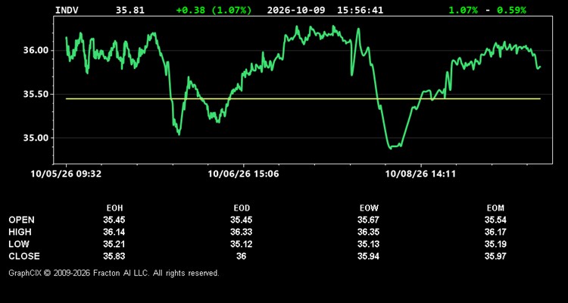Click the EOH close value 35.83
This screenshot has width=568, height=303.
pos(114,256)
